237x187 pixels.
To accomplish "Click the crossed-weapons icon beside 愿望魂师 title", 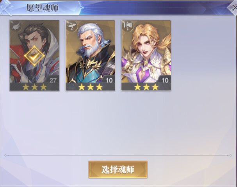I will [x=6, y=7].
